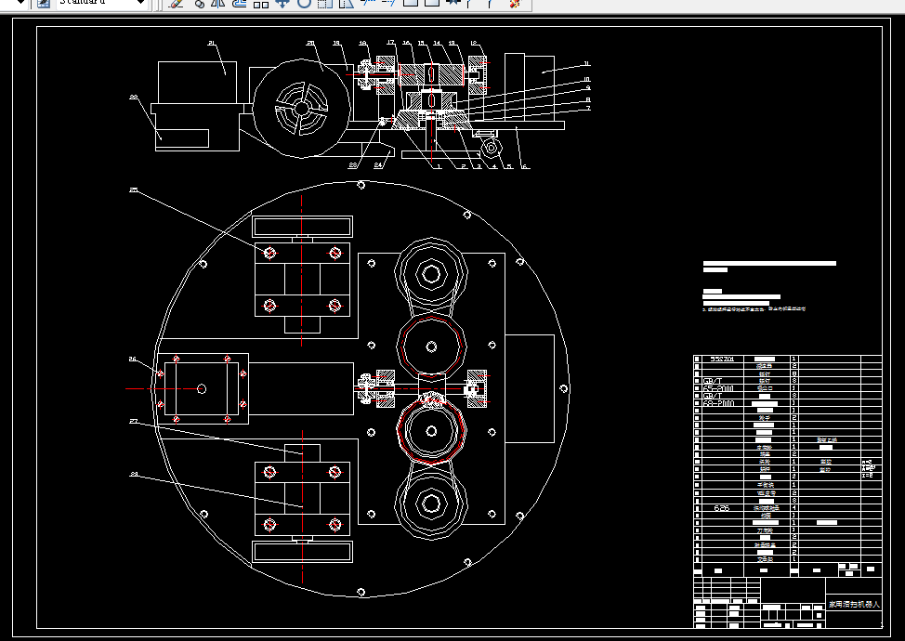Click the title block text 家用清扫机器人
The width and height of the screenshot is (905, 641).
pyautogui.click(x=854, y=604)
